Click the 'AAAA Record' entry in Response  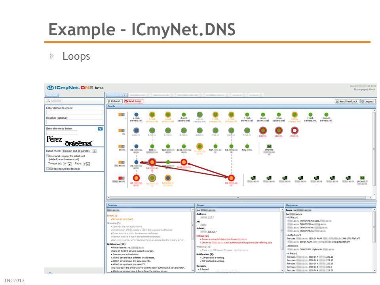294,235
